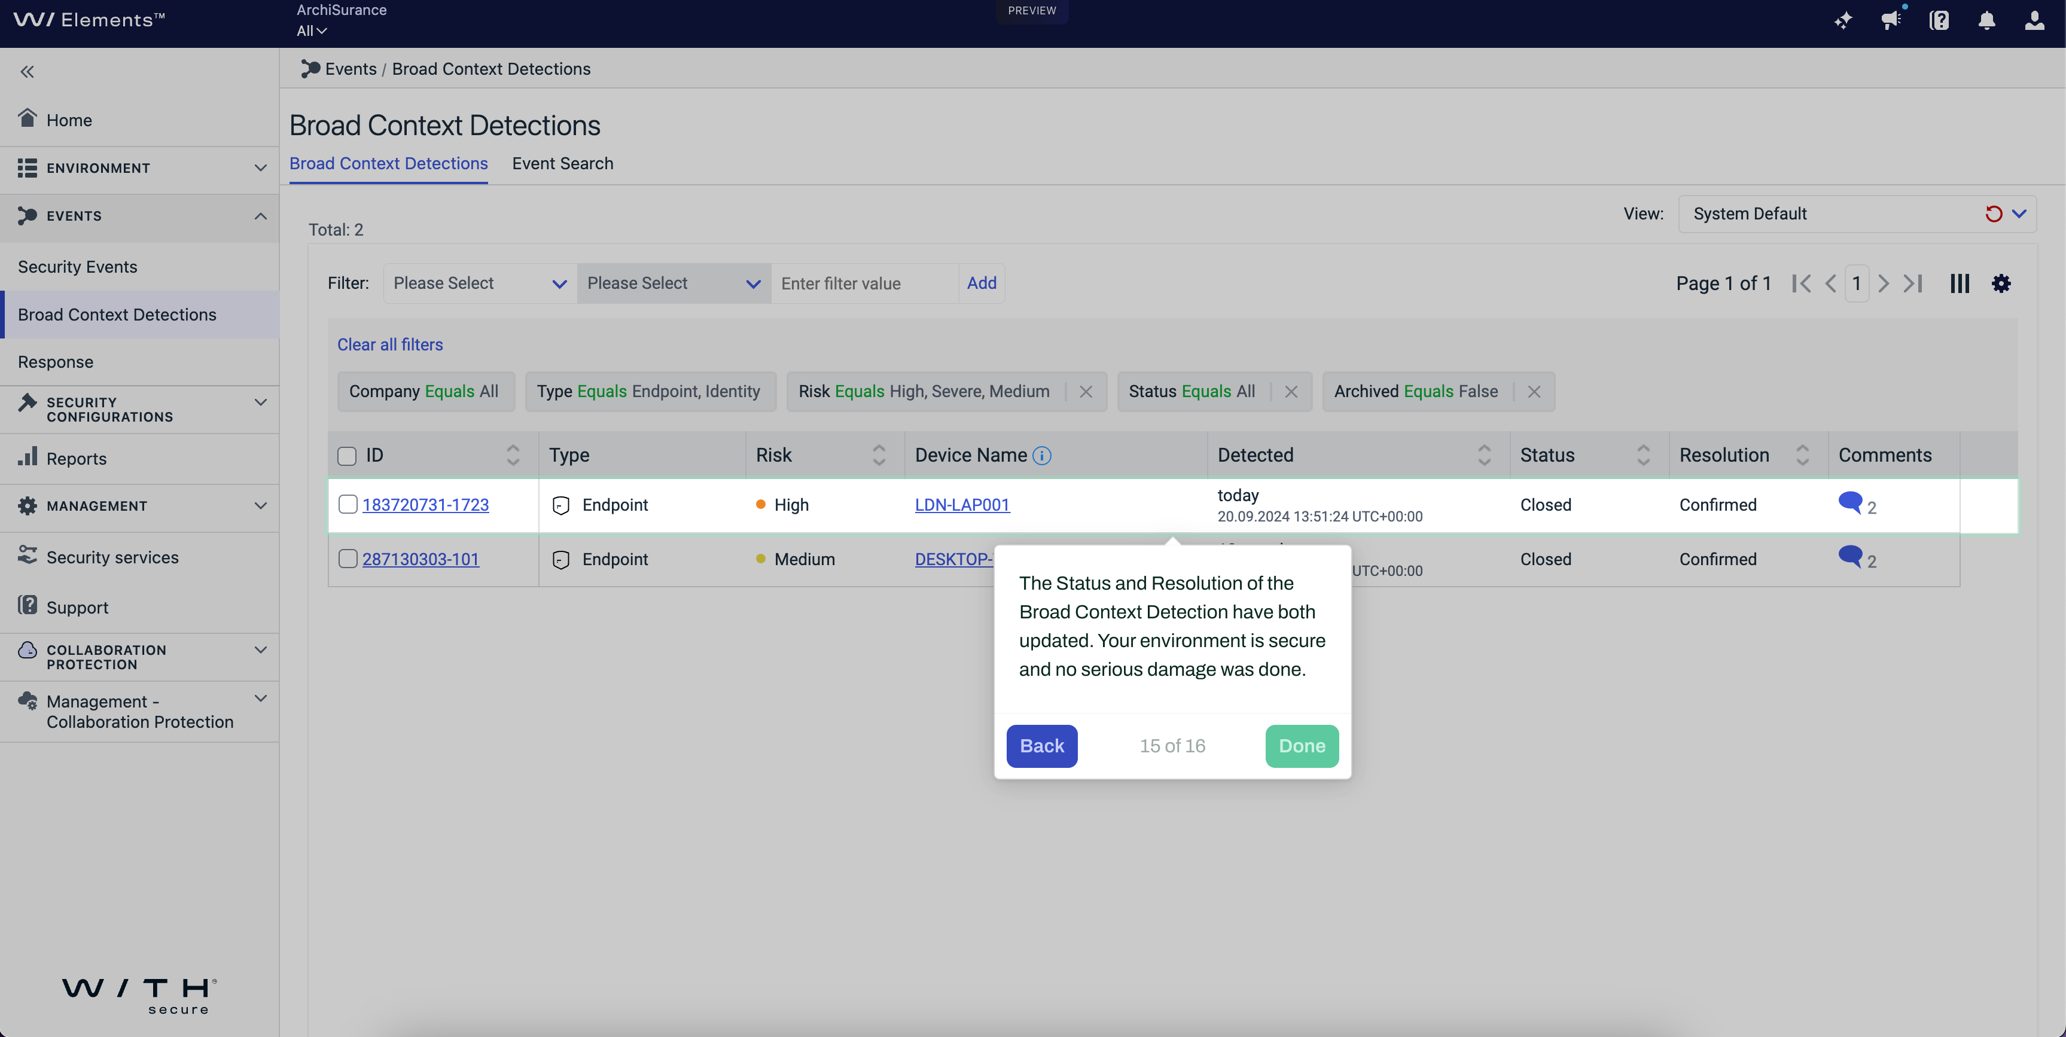Open the column chooser icon
2066x1037 pixels.
(x=1960, y=283)
